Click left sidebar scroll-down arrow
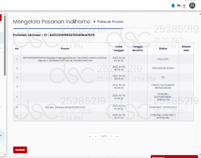Viewport: 201px width, 158px height. [x=5, y=155]
